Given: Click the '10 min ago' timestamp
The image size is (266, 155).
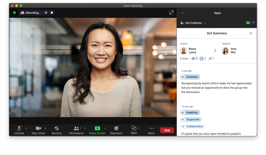Looking at the screenshot, I should coord(187,107).
